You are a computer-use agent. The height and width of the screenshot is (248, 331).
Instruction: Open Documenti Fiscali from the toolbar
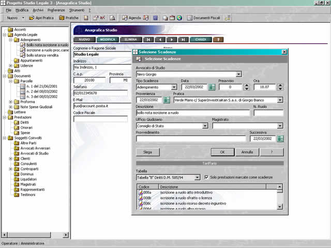[x=203, y=18]
